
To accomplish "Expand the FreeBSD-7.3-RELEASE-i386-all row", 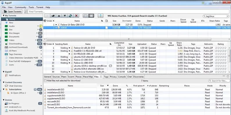I will pyautogui.click(x=69, y=51).
